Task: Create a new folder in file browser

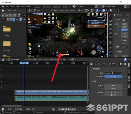Action: coord(19,15)
